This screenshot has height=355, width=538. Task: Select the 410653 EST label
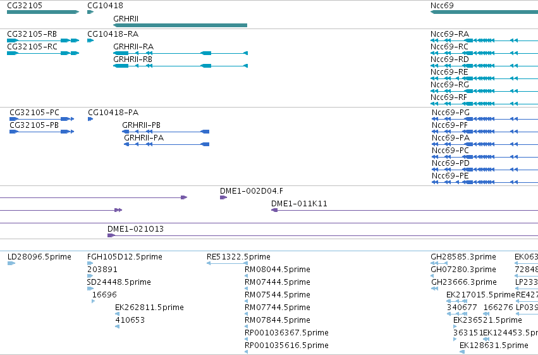click(x=130, y=321)
